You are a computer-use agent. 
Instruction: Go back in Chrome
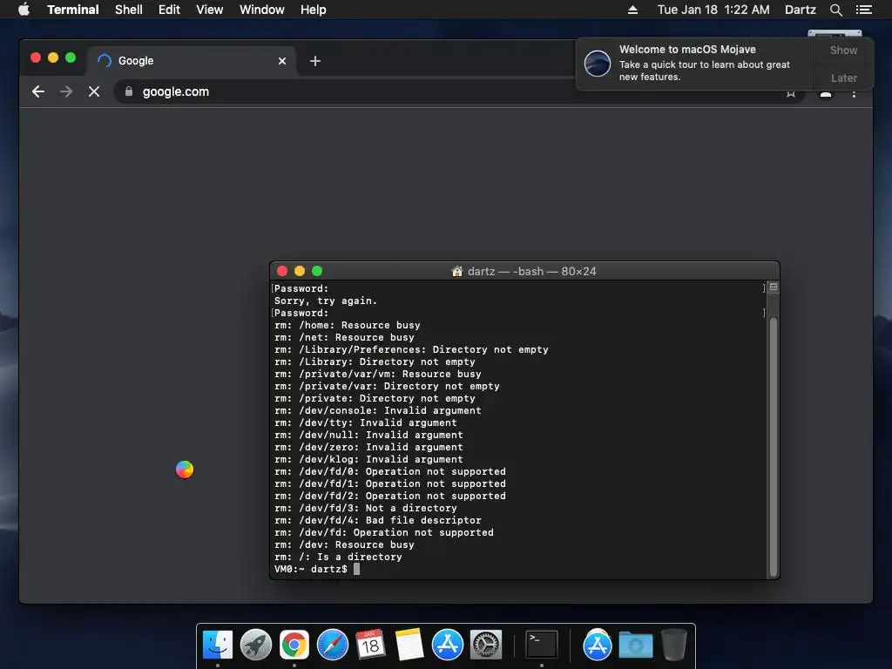38,91
